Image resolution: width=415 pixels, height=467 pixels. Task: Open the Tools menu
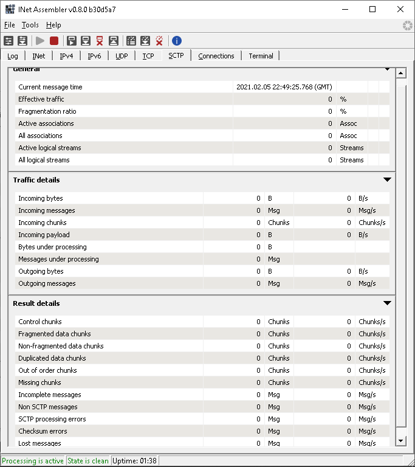coord(30,25)
